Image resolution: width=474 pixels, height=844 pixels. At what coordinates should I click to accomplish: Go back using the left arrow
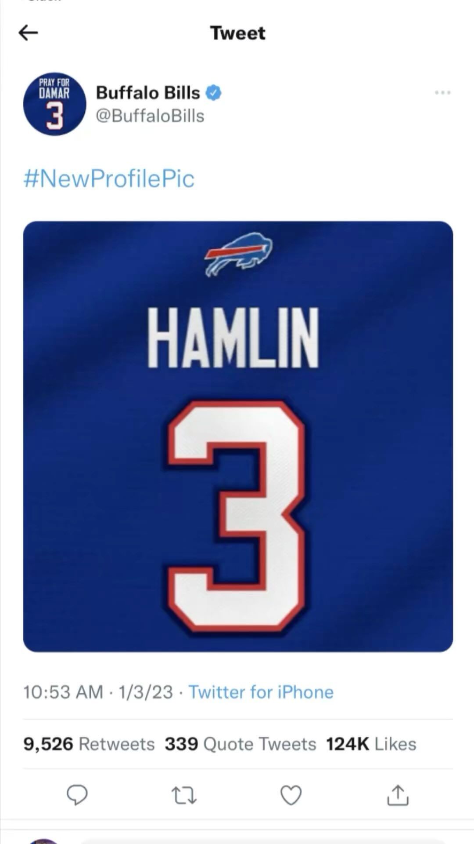29,33
